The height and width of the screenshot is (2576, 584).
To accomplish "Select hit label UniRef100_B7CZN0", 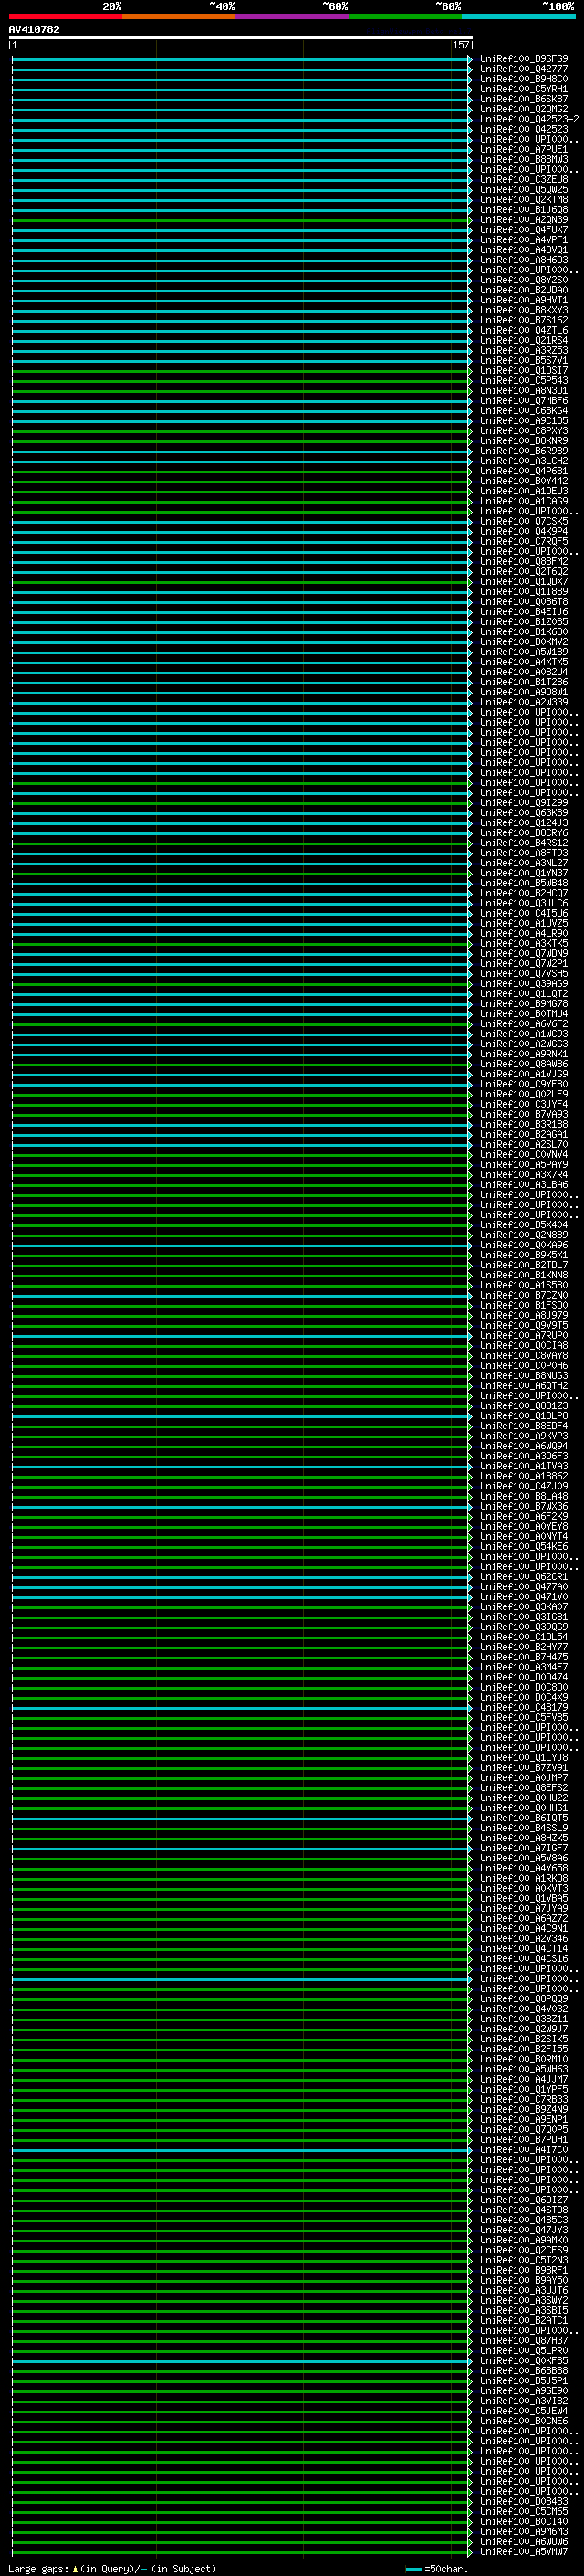I will pos(523,1295).
